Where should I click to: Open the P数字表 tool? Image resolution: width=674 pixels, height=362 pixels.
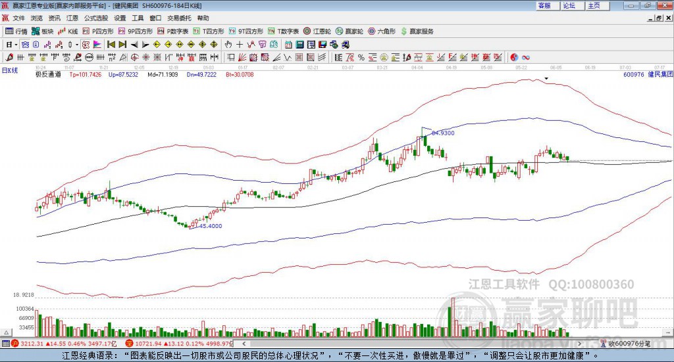[173, 32]
